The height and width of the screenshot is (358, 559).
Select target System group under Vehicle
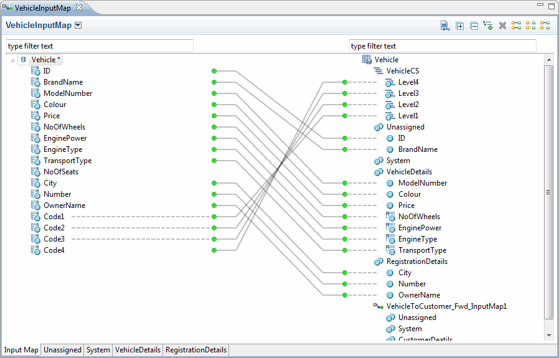pyautogui.click(x=398, y=161)
